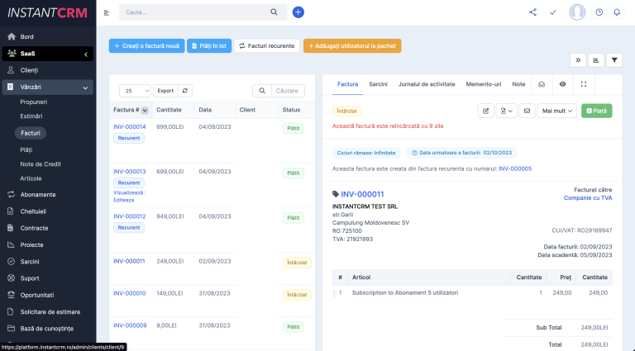Switch to Jurnalul de activitate tab
Image resolution: width=635 pixels, height=351 pixels.
coord(427,84)
